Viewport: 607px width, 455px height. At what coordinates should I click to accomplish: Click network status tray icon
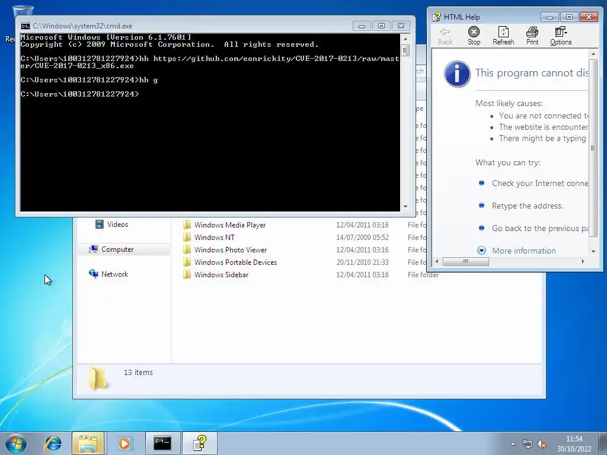527,444
